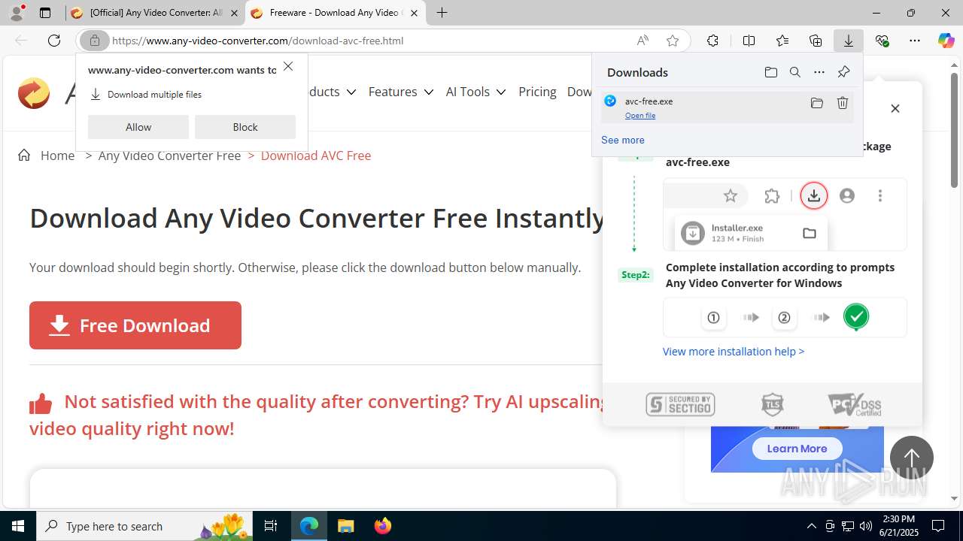
Task: Pin the Downloads panel
Action: pos(843,72)
